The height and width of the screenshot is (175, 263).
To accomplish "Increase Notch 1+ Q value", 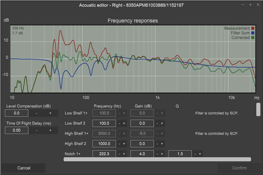I will (x=200, y=154).
